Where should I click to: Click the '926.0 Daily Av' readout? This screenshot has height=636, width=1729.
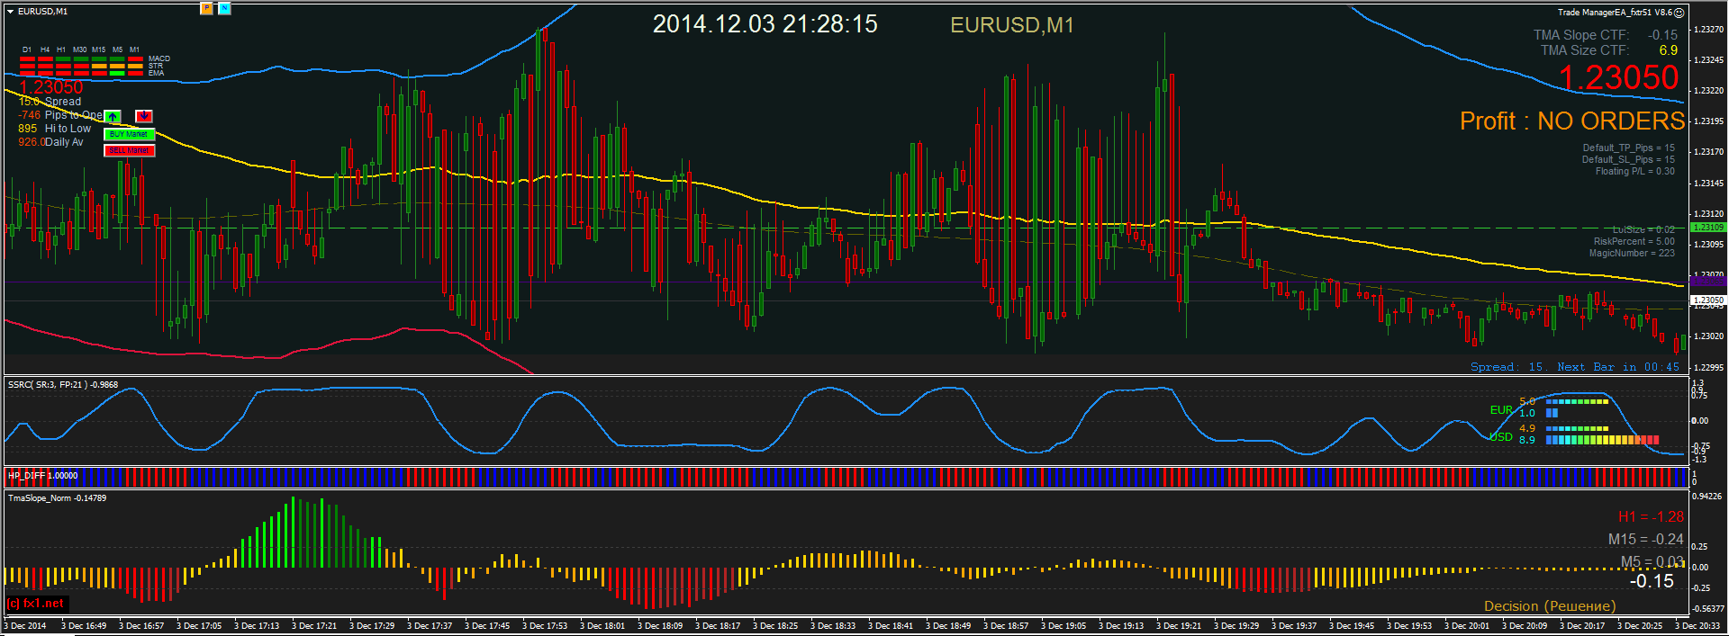point(50,142)
